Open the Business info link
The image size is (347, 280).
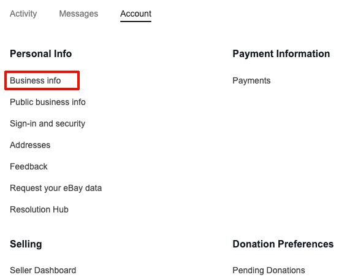pyautogui.click(x=35, y=80)
